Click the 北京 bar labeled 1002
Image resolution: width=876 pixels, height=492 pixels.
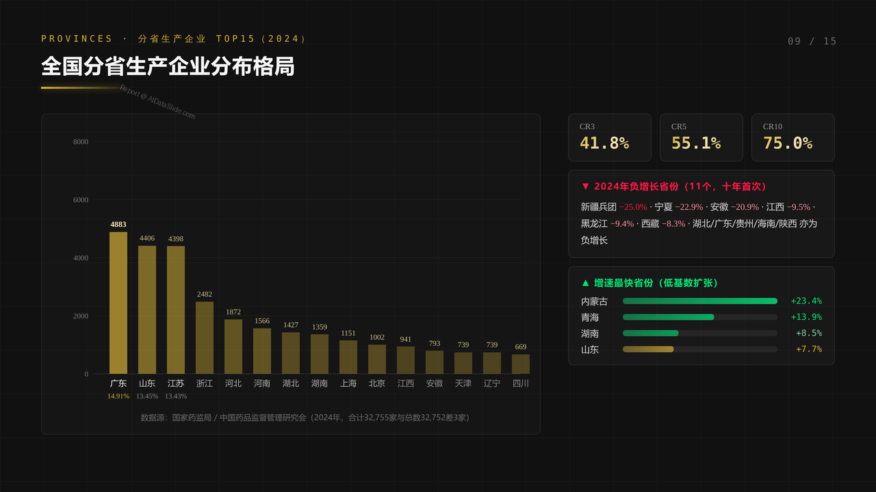point(377,359)
